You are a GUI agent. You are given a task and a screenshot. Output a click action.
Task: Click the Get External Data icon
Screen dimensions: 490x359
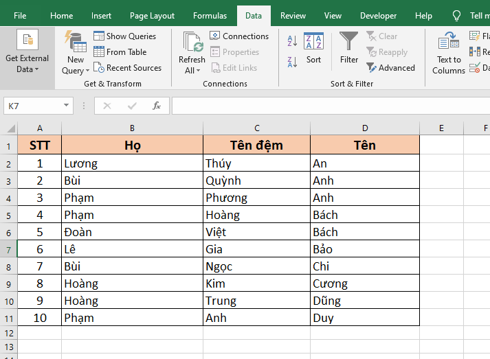click(27, 40)
